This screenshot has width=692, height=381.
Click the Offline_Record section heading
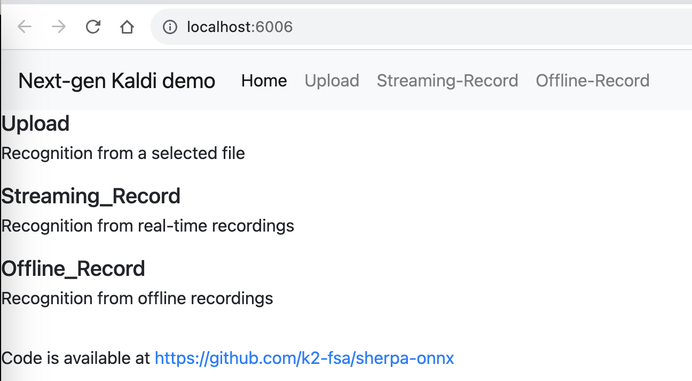pos(73,268)
